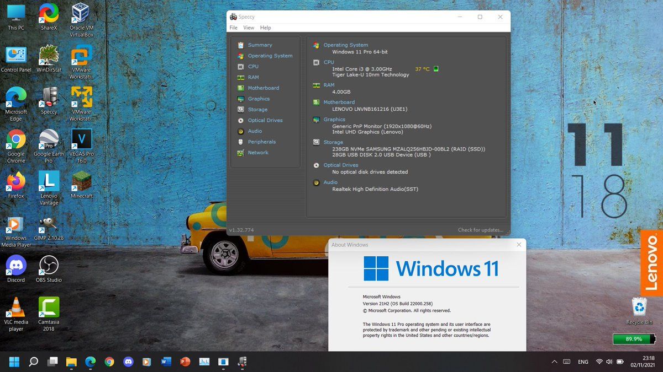This screenshot has height=372, width=663.
Task: Click the Optical Drives heading in summary
Action: tap(340, 165)
